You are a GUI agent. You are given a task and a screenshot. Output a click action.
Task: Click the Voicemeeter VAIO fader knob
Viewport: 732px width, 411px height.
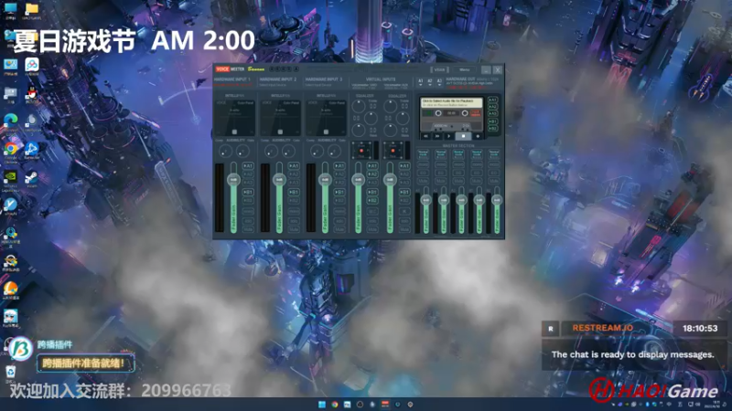click(358, 179)
